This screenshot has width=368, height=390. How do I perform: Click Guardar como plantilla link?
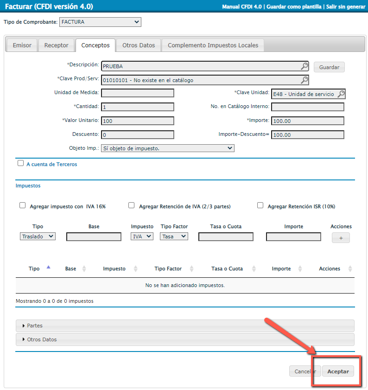[294, 6]
